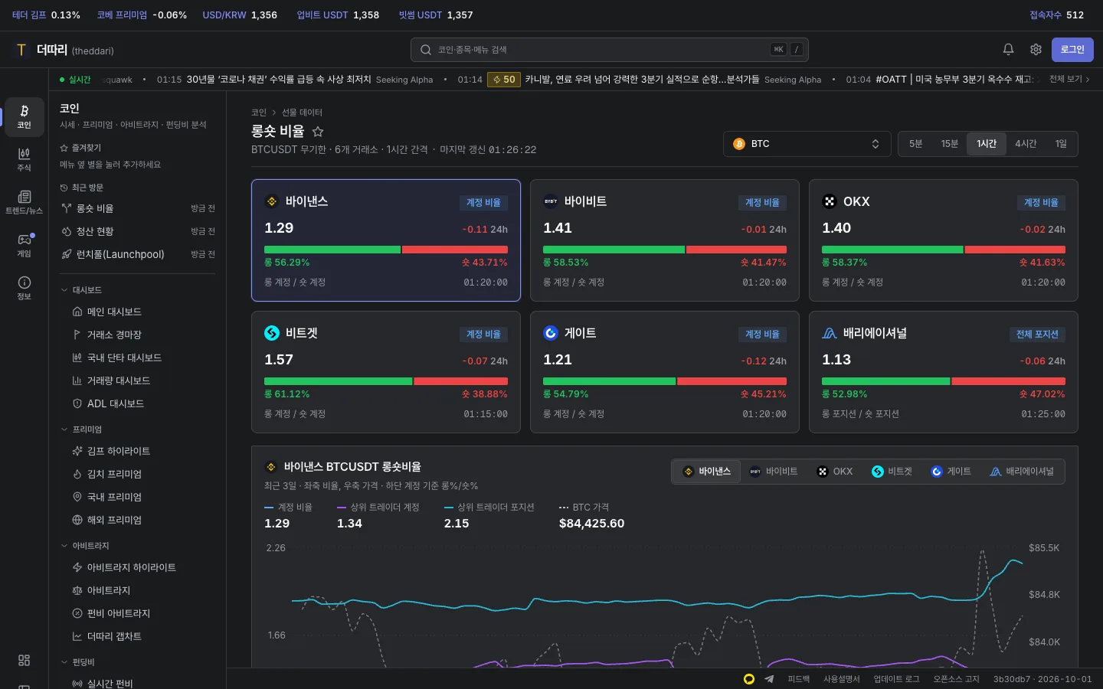Click Gate icon in 게이트 card

coord(550,333)
